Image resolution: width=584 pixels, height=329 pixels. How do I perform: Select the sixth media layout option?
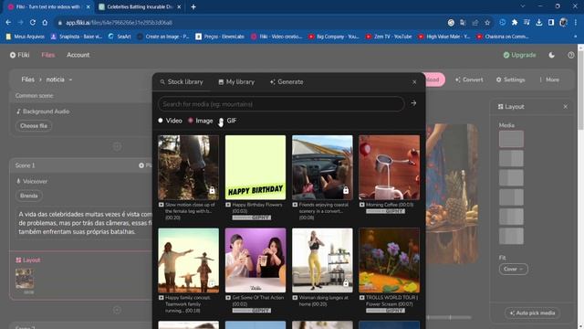coord(511,236)
